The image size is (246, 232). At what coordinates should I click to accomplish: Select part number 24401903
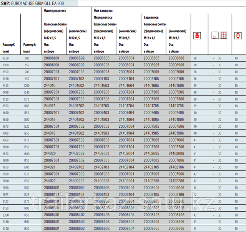(101, 133)
